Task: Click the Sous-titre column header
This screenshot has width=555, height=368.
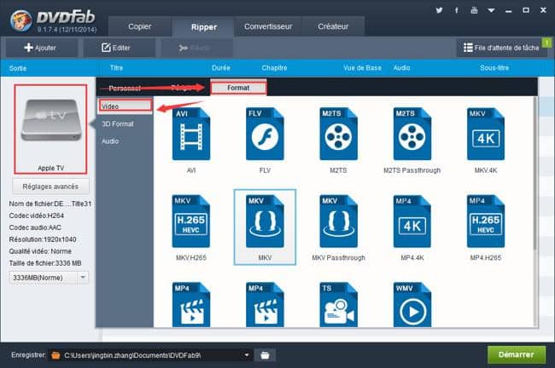Action: [x=494, y=68]
